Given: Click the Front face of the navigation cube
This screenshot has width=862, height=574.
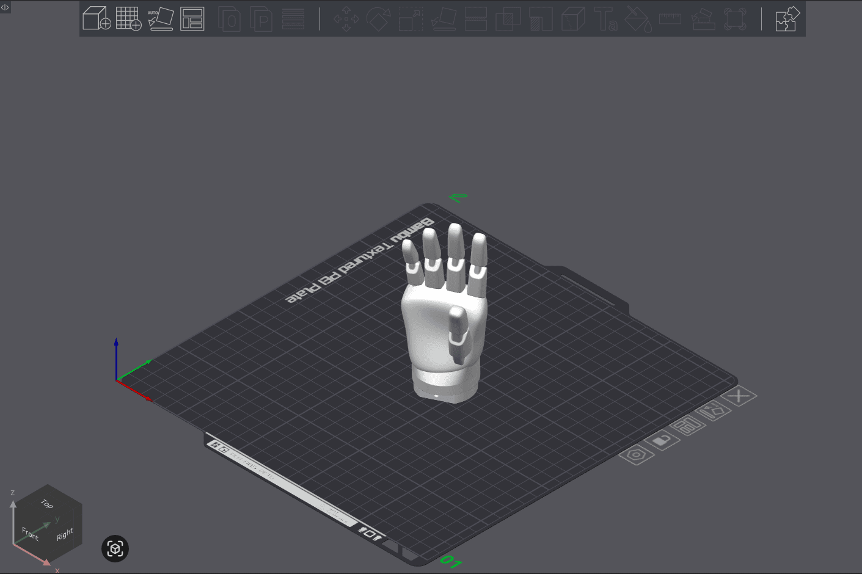Looking at the screenshot, I should pos(29,532).
